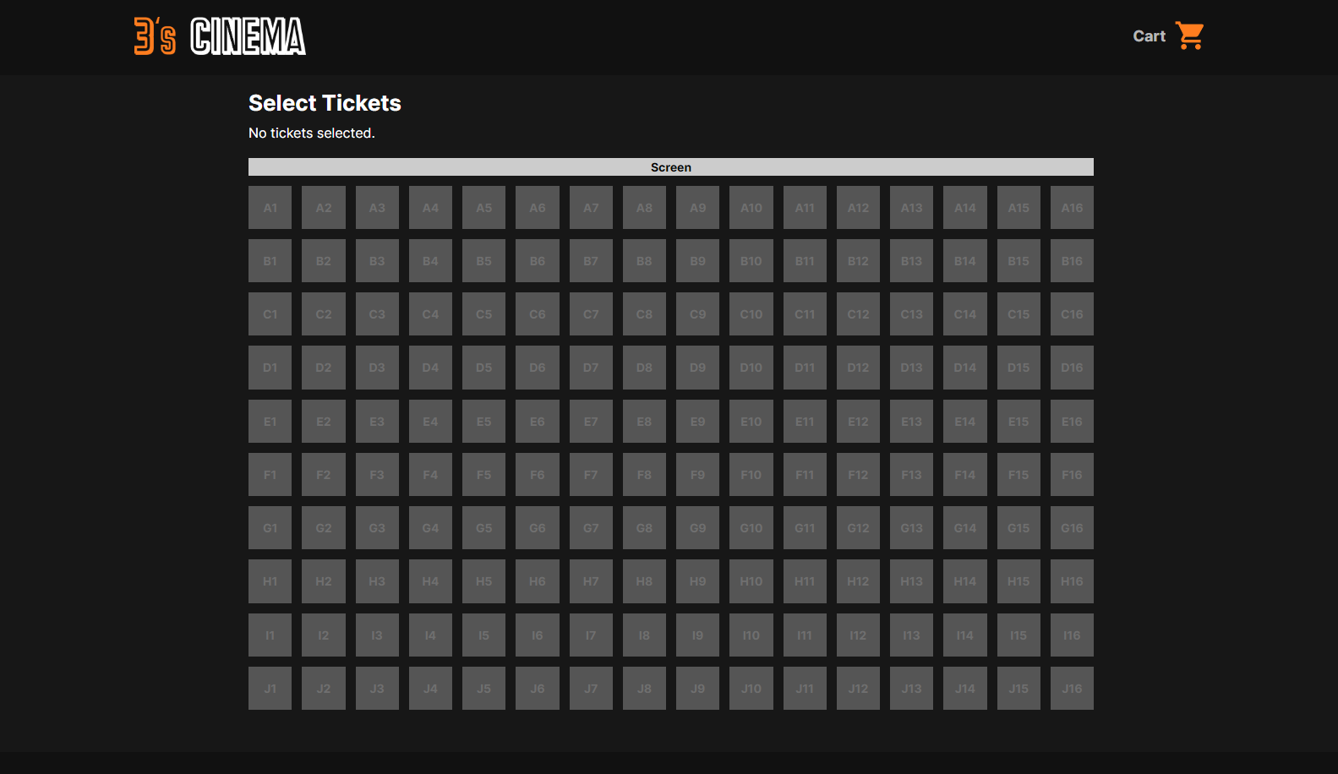
Task: Select seat C9
Action: [697, 314]
